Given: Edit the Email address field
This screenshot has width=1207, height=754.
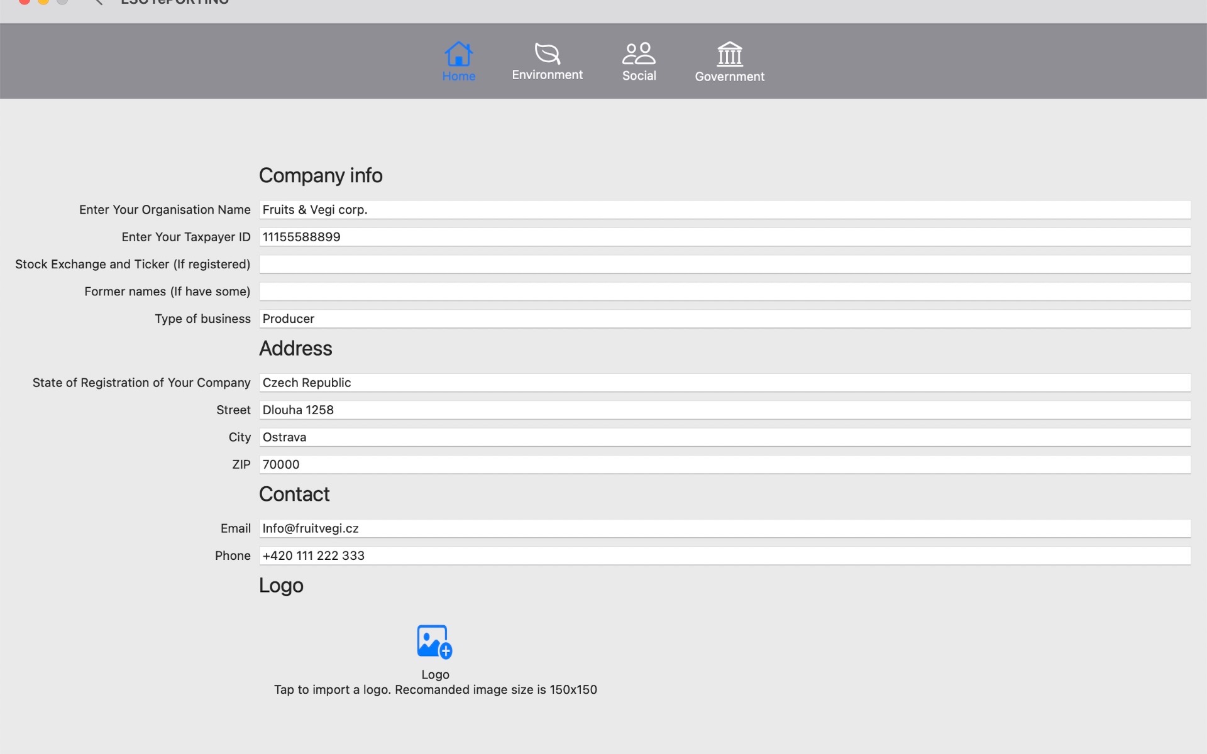Looking at the screenshot, I should click(724, 528).
